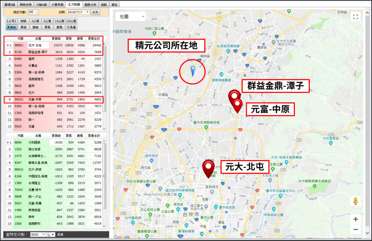Toggle the 買賣超 sort button
Image resolution: width=372 pixels, height=241 pixels.
(11, 27)
